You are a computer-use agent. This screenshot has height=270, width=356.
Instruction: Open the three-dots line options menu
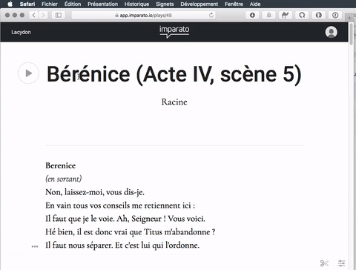pos(35,246)
